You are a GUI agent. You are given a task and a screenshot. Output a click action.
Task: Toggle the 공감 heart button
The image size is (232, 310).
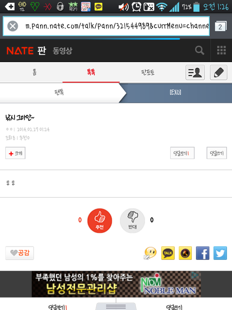19,253
